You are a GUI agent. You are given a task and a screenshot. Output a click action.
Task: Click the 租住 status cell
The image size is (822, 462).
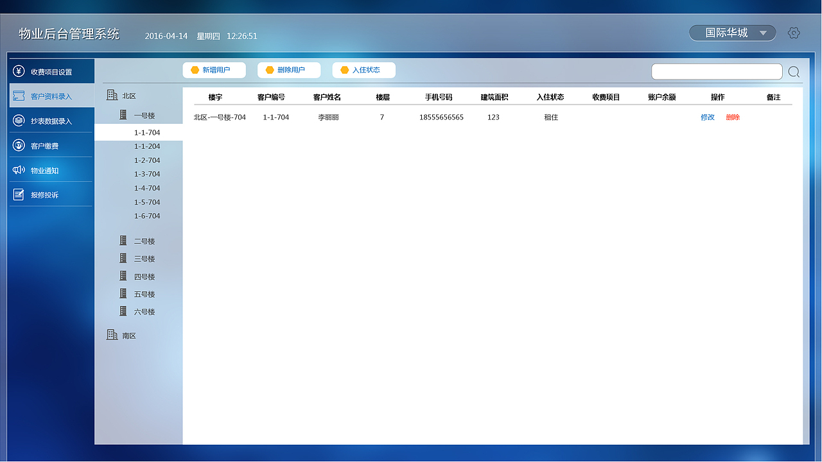[x=551, y=117]
